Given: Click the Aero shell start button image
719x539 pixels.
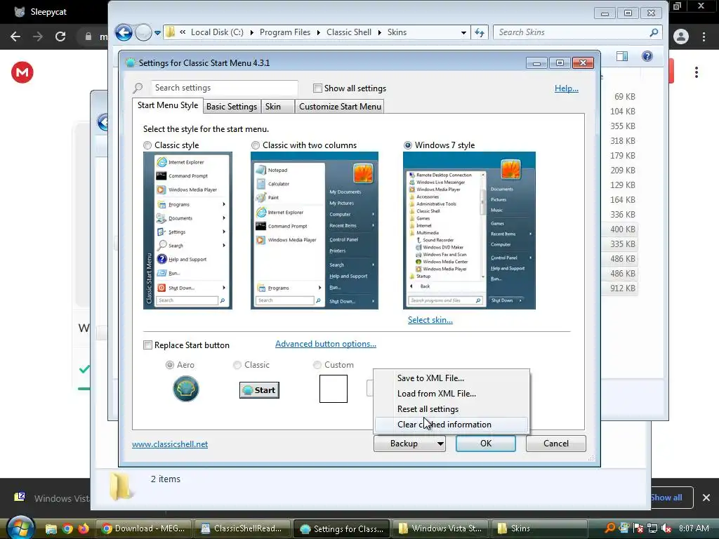Looking at the screenshot, I should (x=185, y=389).
